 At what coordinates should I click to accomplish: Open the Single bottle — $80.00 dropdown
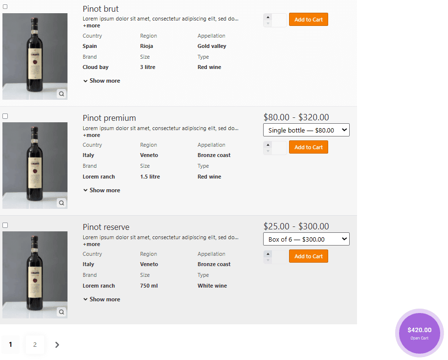(306, 130)
